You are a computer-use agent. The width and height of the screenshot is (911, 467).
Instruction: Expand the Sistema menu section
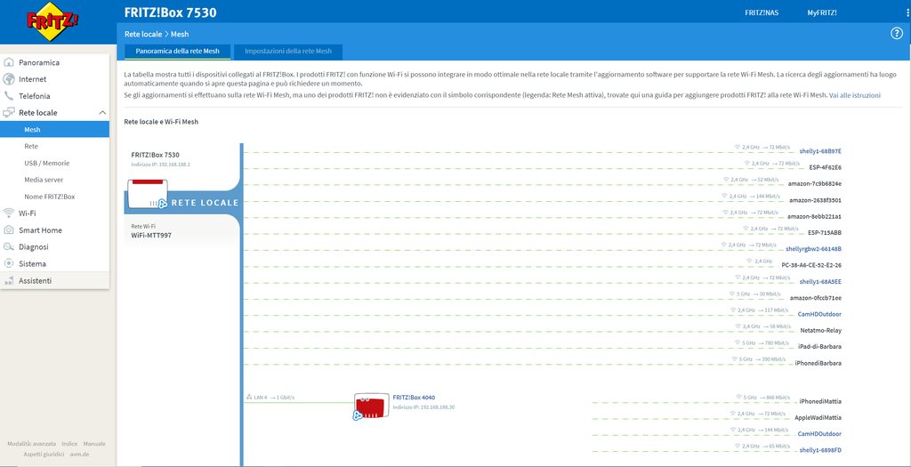32,264
